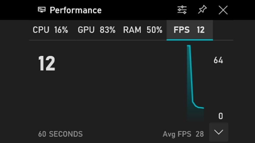
Task: Click the Avg FPS 28 readout
Action: coord(183,134)
